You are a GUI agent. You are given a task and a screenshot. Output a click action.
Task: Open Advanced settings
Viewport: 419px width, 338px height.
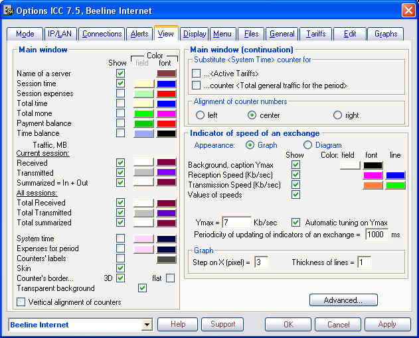(x=343, y=300)
